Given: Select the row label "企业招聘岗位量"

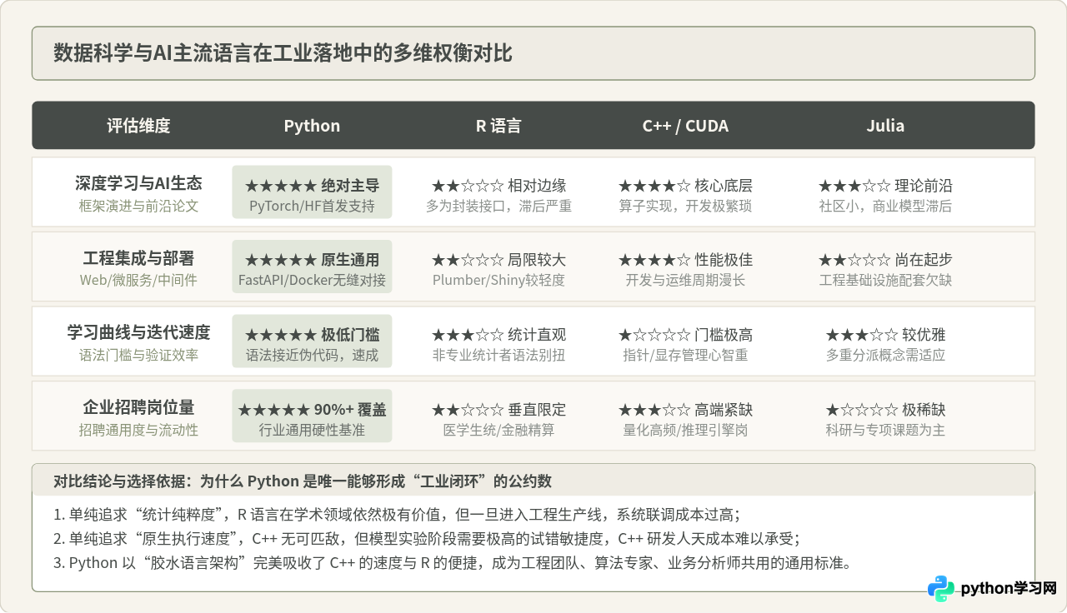Looking at the screenshot, I should point(138,407).
